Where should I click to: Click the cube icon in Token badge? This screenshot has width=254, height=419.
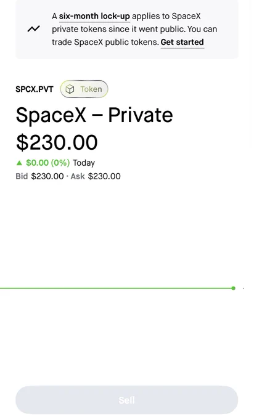tap(70, 89)
